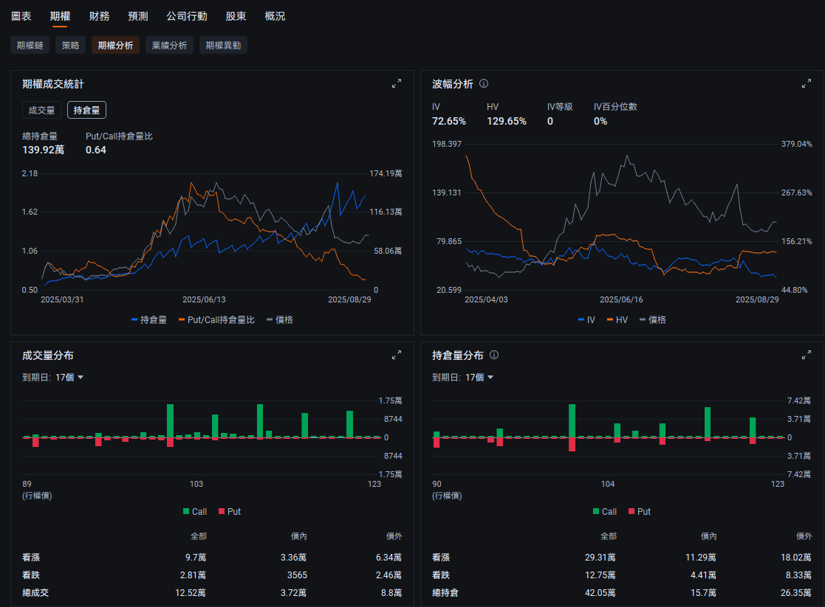Expand the 波幅分析 chart to fullscreen

807,84
